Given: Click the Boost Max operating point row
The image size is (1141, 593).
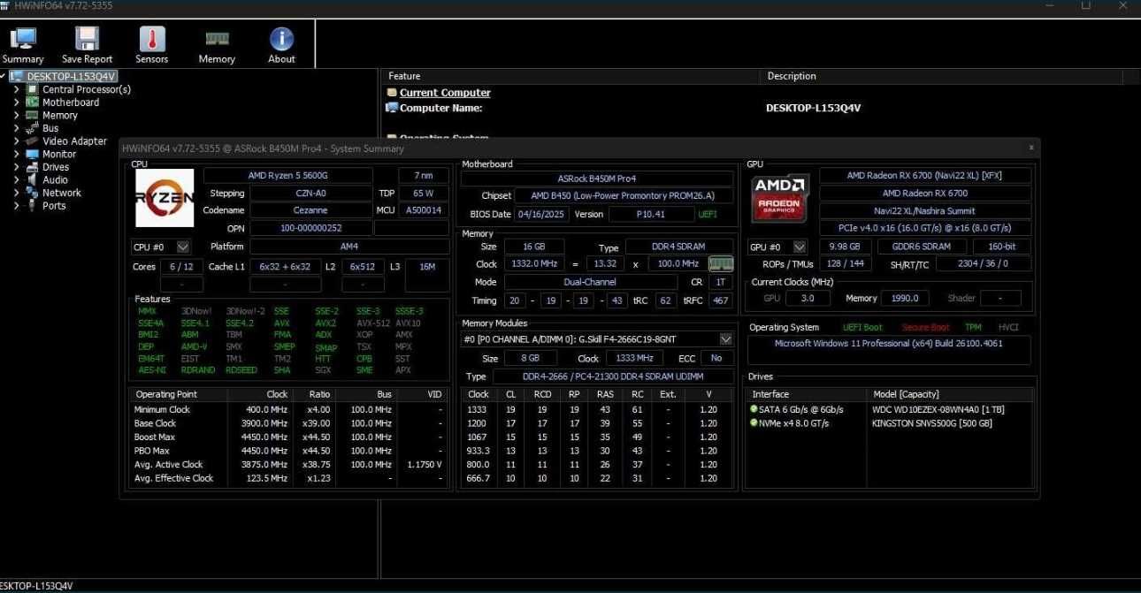Looking at the screenshot, I should click(289, 437).
